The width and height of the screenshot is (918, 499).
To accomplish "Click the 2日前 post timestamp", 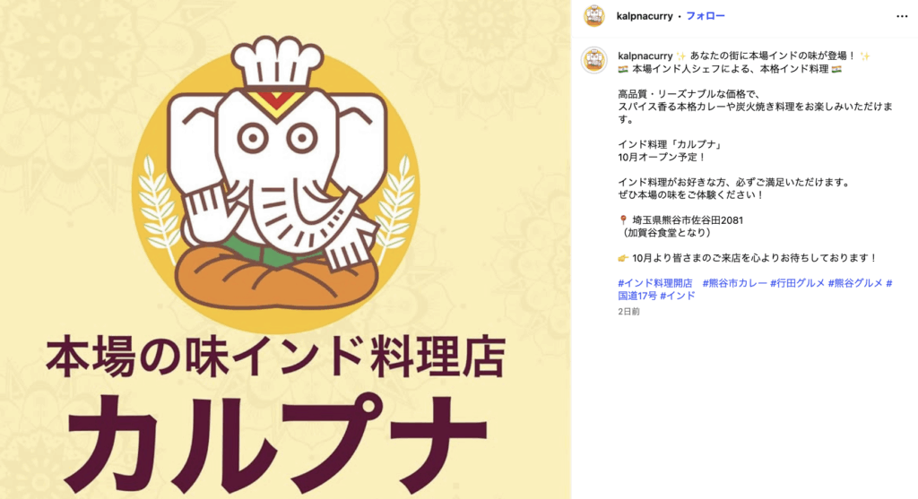I will point(628,312).
